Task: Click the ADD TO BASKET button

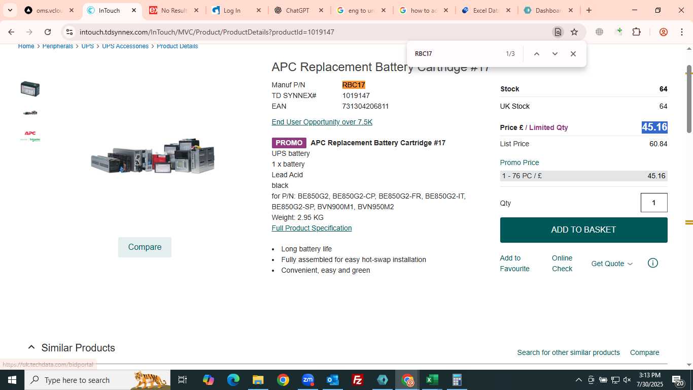Action: [583, 230]
